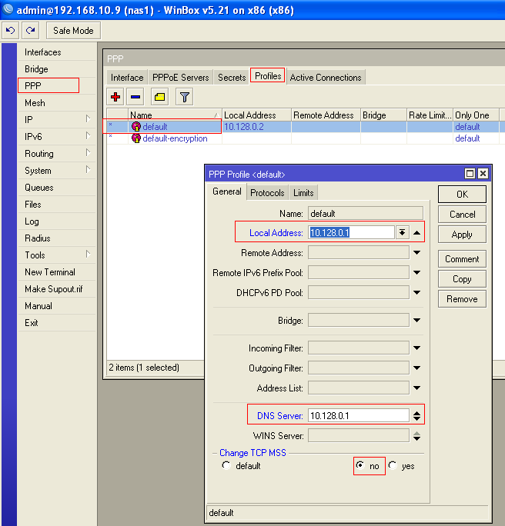Open the filter funnel icon
This screenshot has height=526, width=505.
[184, 97]
